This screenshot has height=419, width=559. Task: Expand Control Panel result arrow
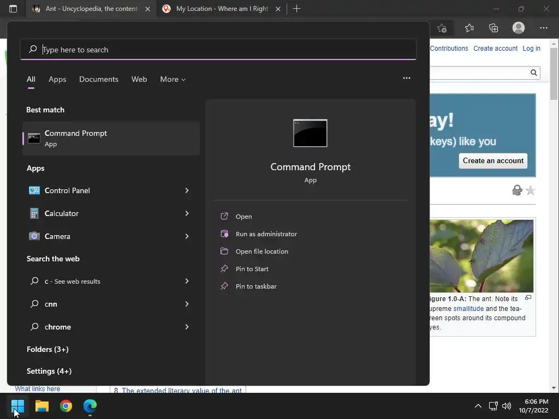tap(187, 190)
